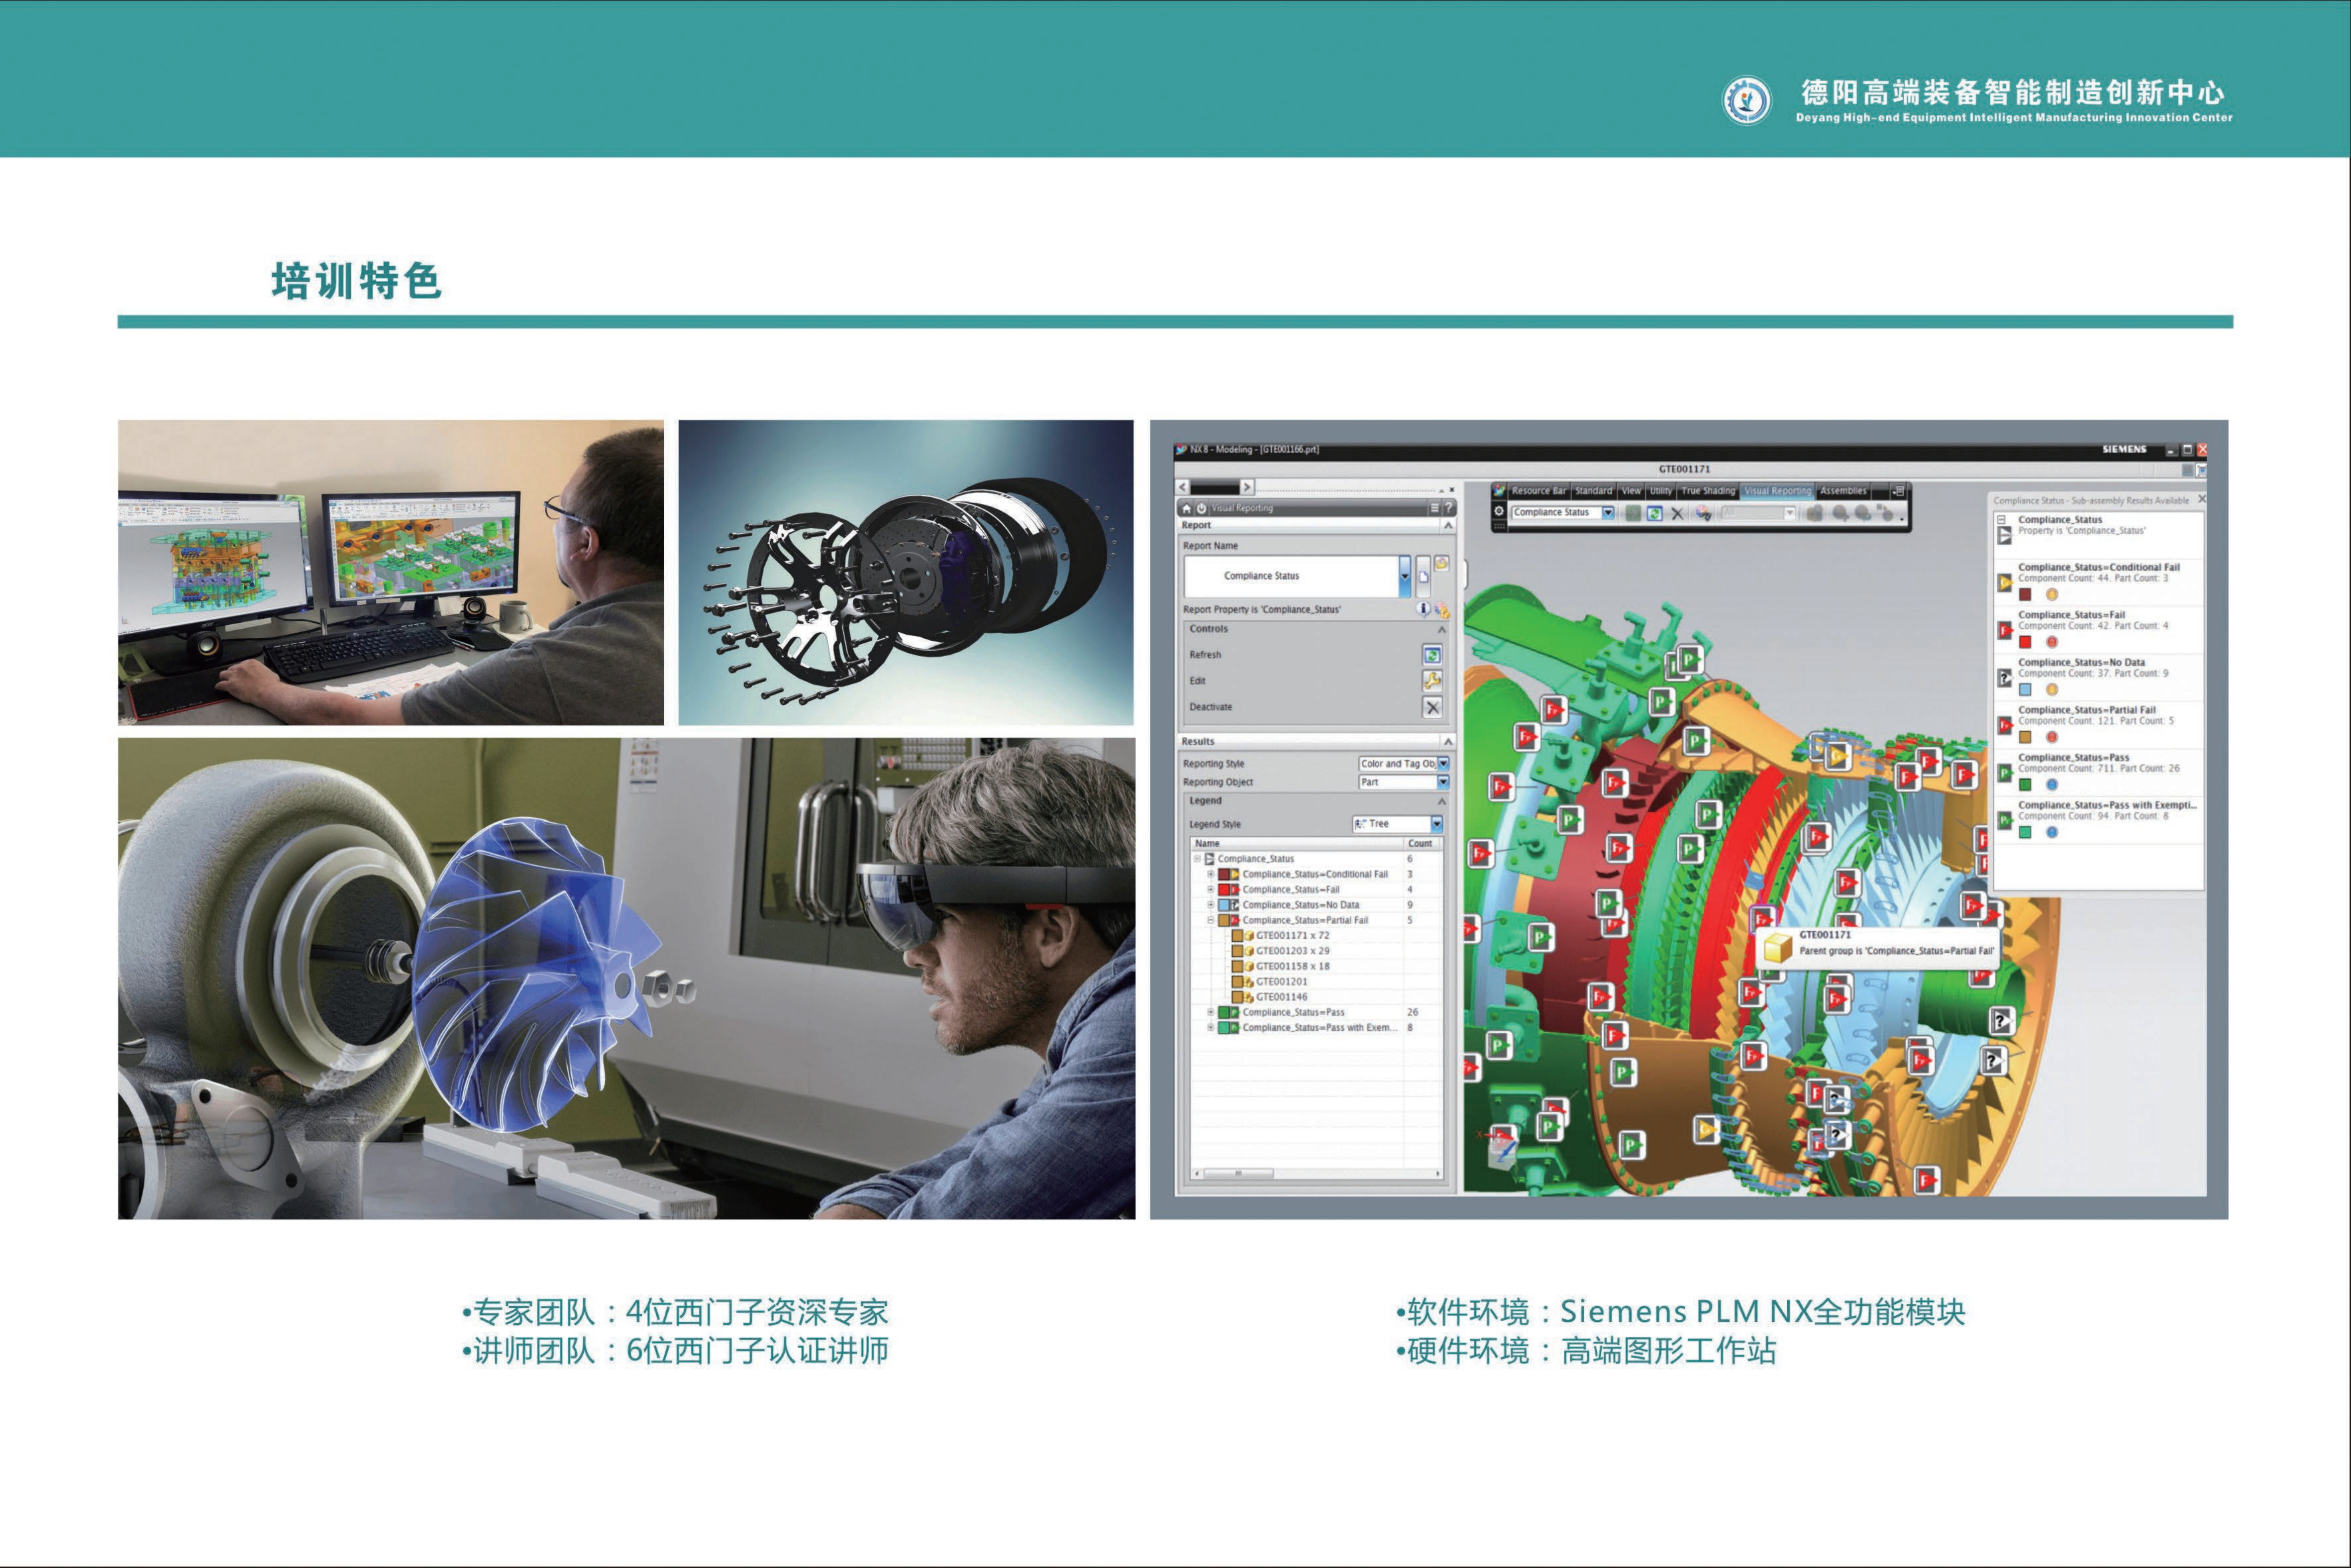The height and width of the screenshot is (1568, 2351).
Task: Open Compliance Status dropdown in toolbar
Action: point(1608,513)
